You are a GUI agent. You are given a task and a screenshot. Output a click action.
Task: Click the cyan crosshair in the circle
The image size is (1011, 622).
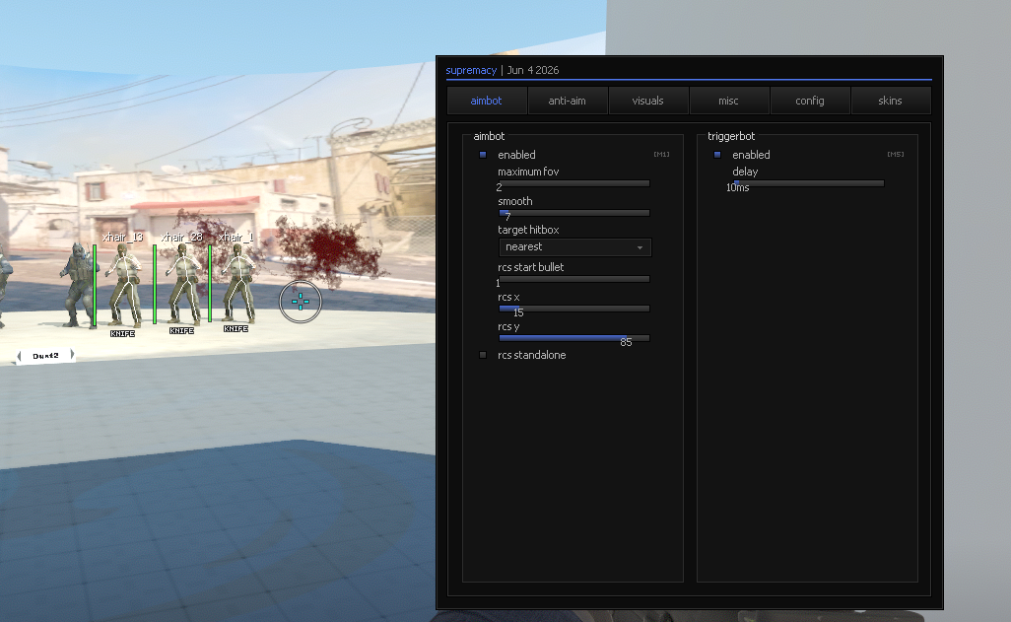click(x=301, y=302)
